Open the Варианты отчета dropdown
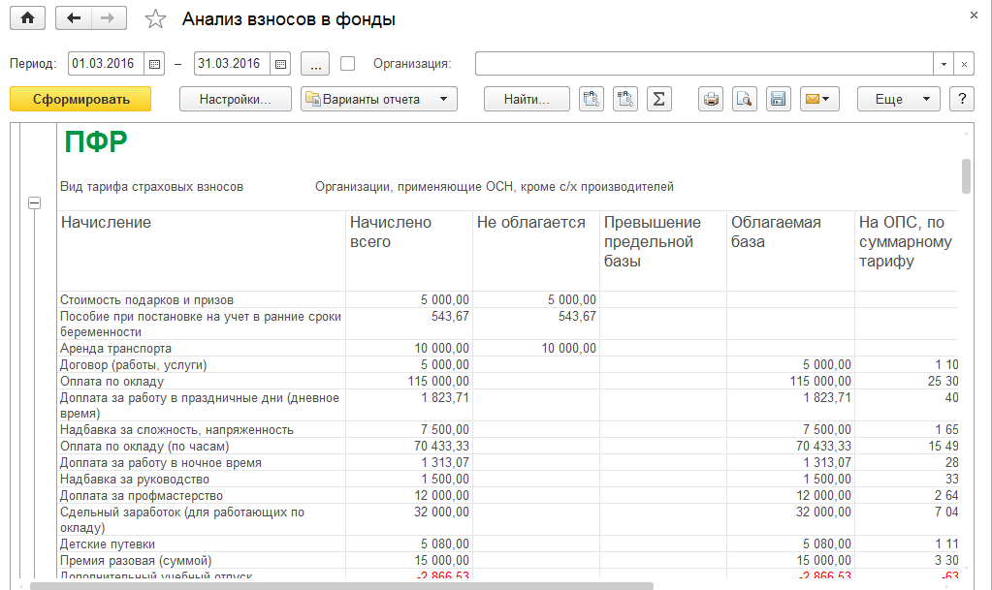Viewport: 992px width, 590px height. click(379, 99)
